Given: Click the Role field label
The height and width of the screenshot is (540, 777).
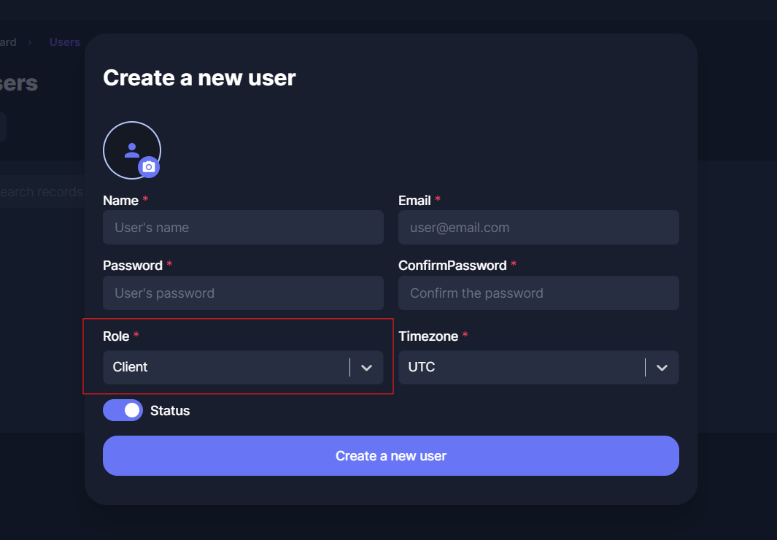Looking at the screenshot, I should point(116,336).
